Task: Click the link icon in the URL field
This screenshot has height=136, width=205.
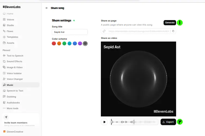Action: 104,31
